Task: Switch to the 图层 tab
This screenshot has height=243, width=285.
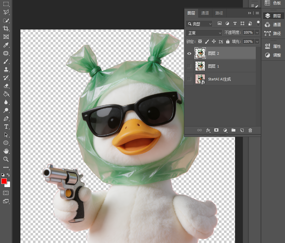Action: click(191, 13)
